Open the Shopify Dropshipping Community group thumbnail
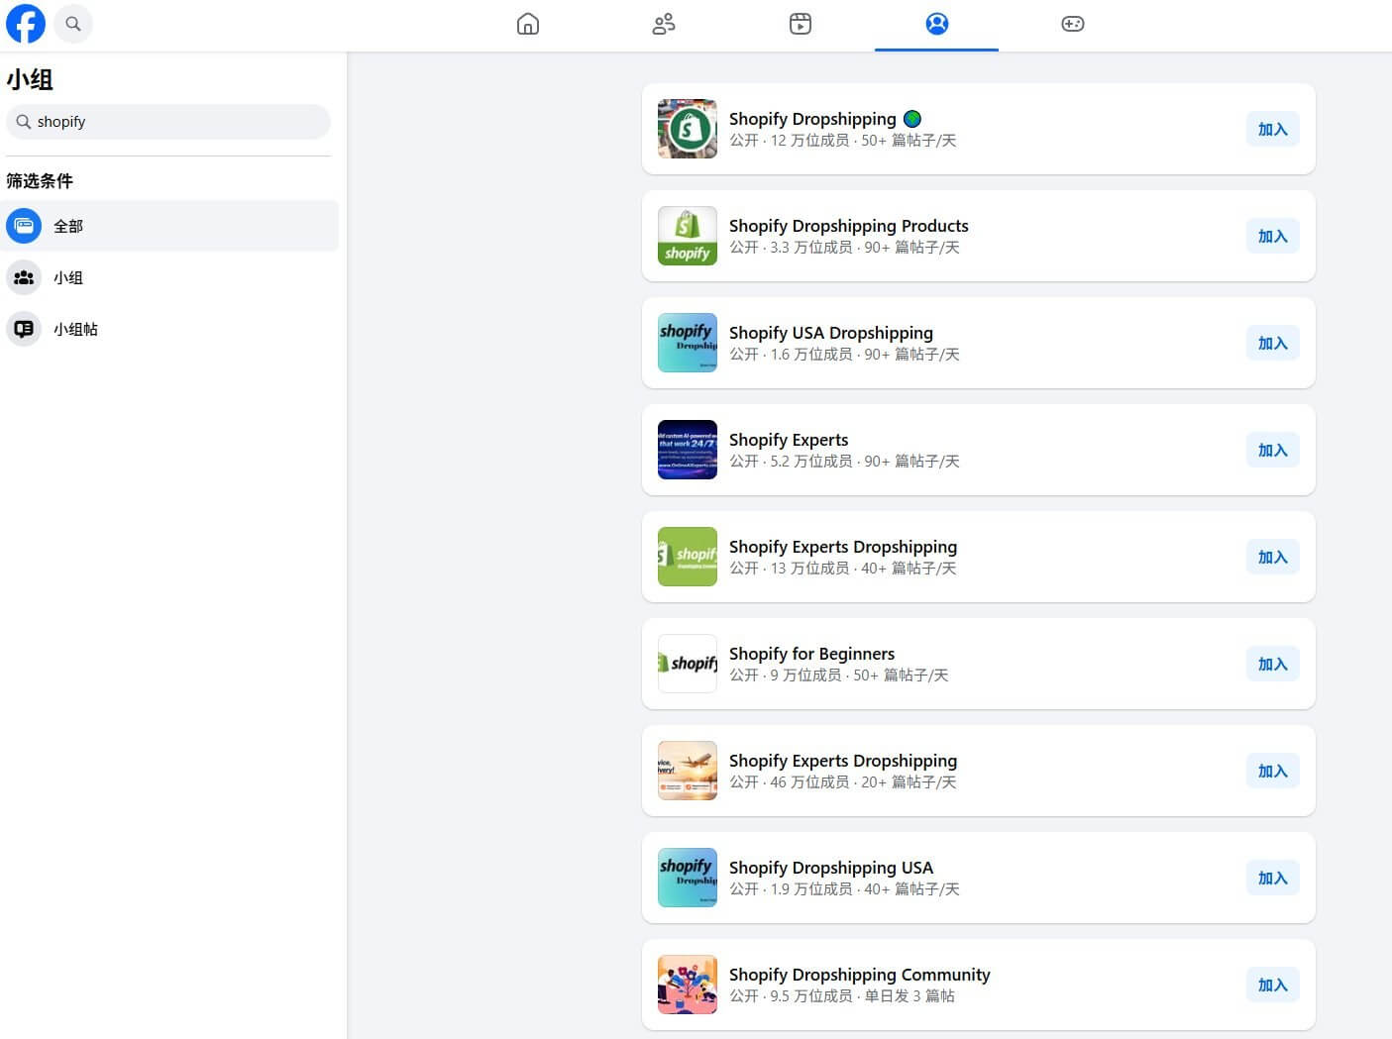The image size is (1392, 1039). coord(688,985)
